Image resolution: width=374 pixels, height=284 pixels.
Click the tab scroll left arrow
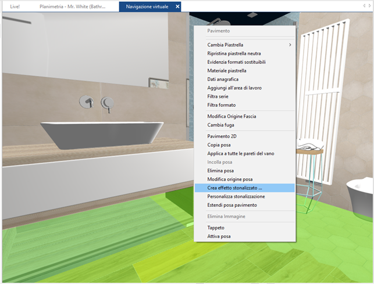[x=364, y=6]
